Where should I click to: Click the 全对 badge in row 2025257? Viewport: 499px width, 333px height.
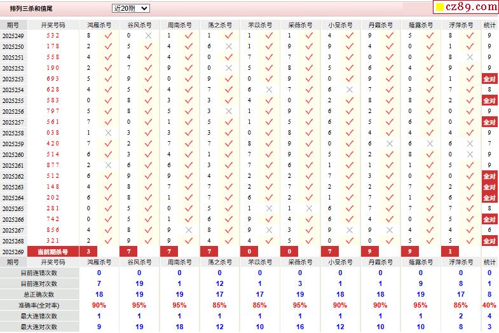pyautogui.click(x=489, y=122)
